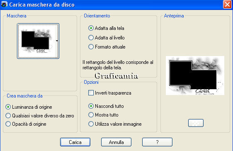Image resolution: width=233 pixels, height=151 pixels.
Task: Select Opacità di origine option
Action: [x=26, y=124]
